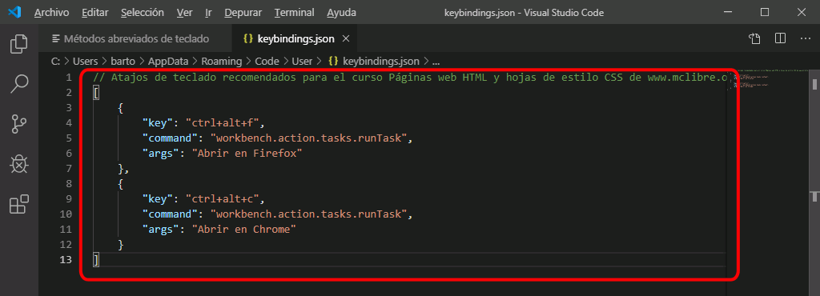Screen dimensions: 820x296
Task: Click the comment text on line 1
Action: pyautogui.click(x=409, y=78)
